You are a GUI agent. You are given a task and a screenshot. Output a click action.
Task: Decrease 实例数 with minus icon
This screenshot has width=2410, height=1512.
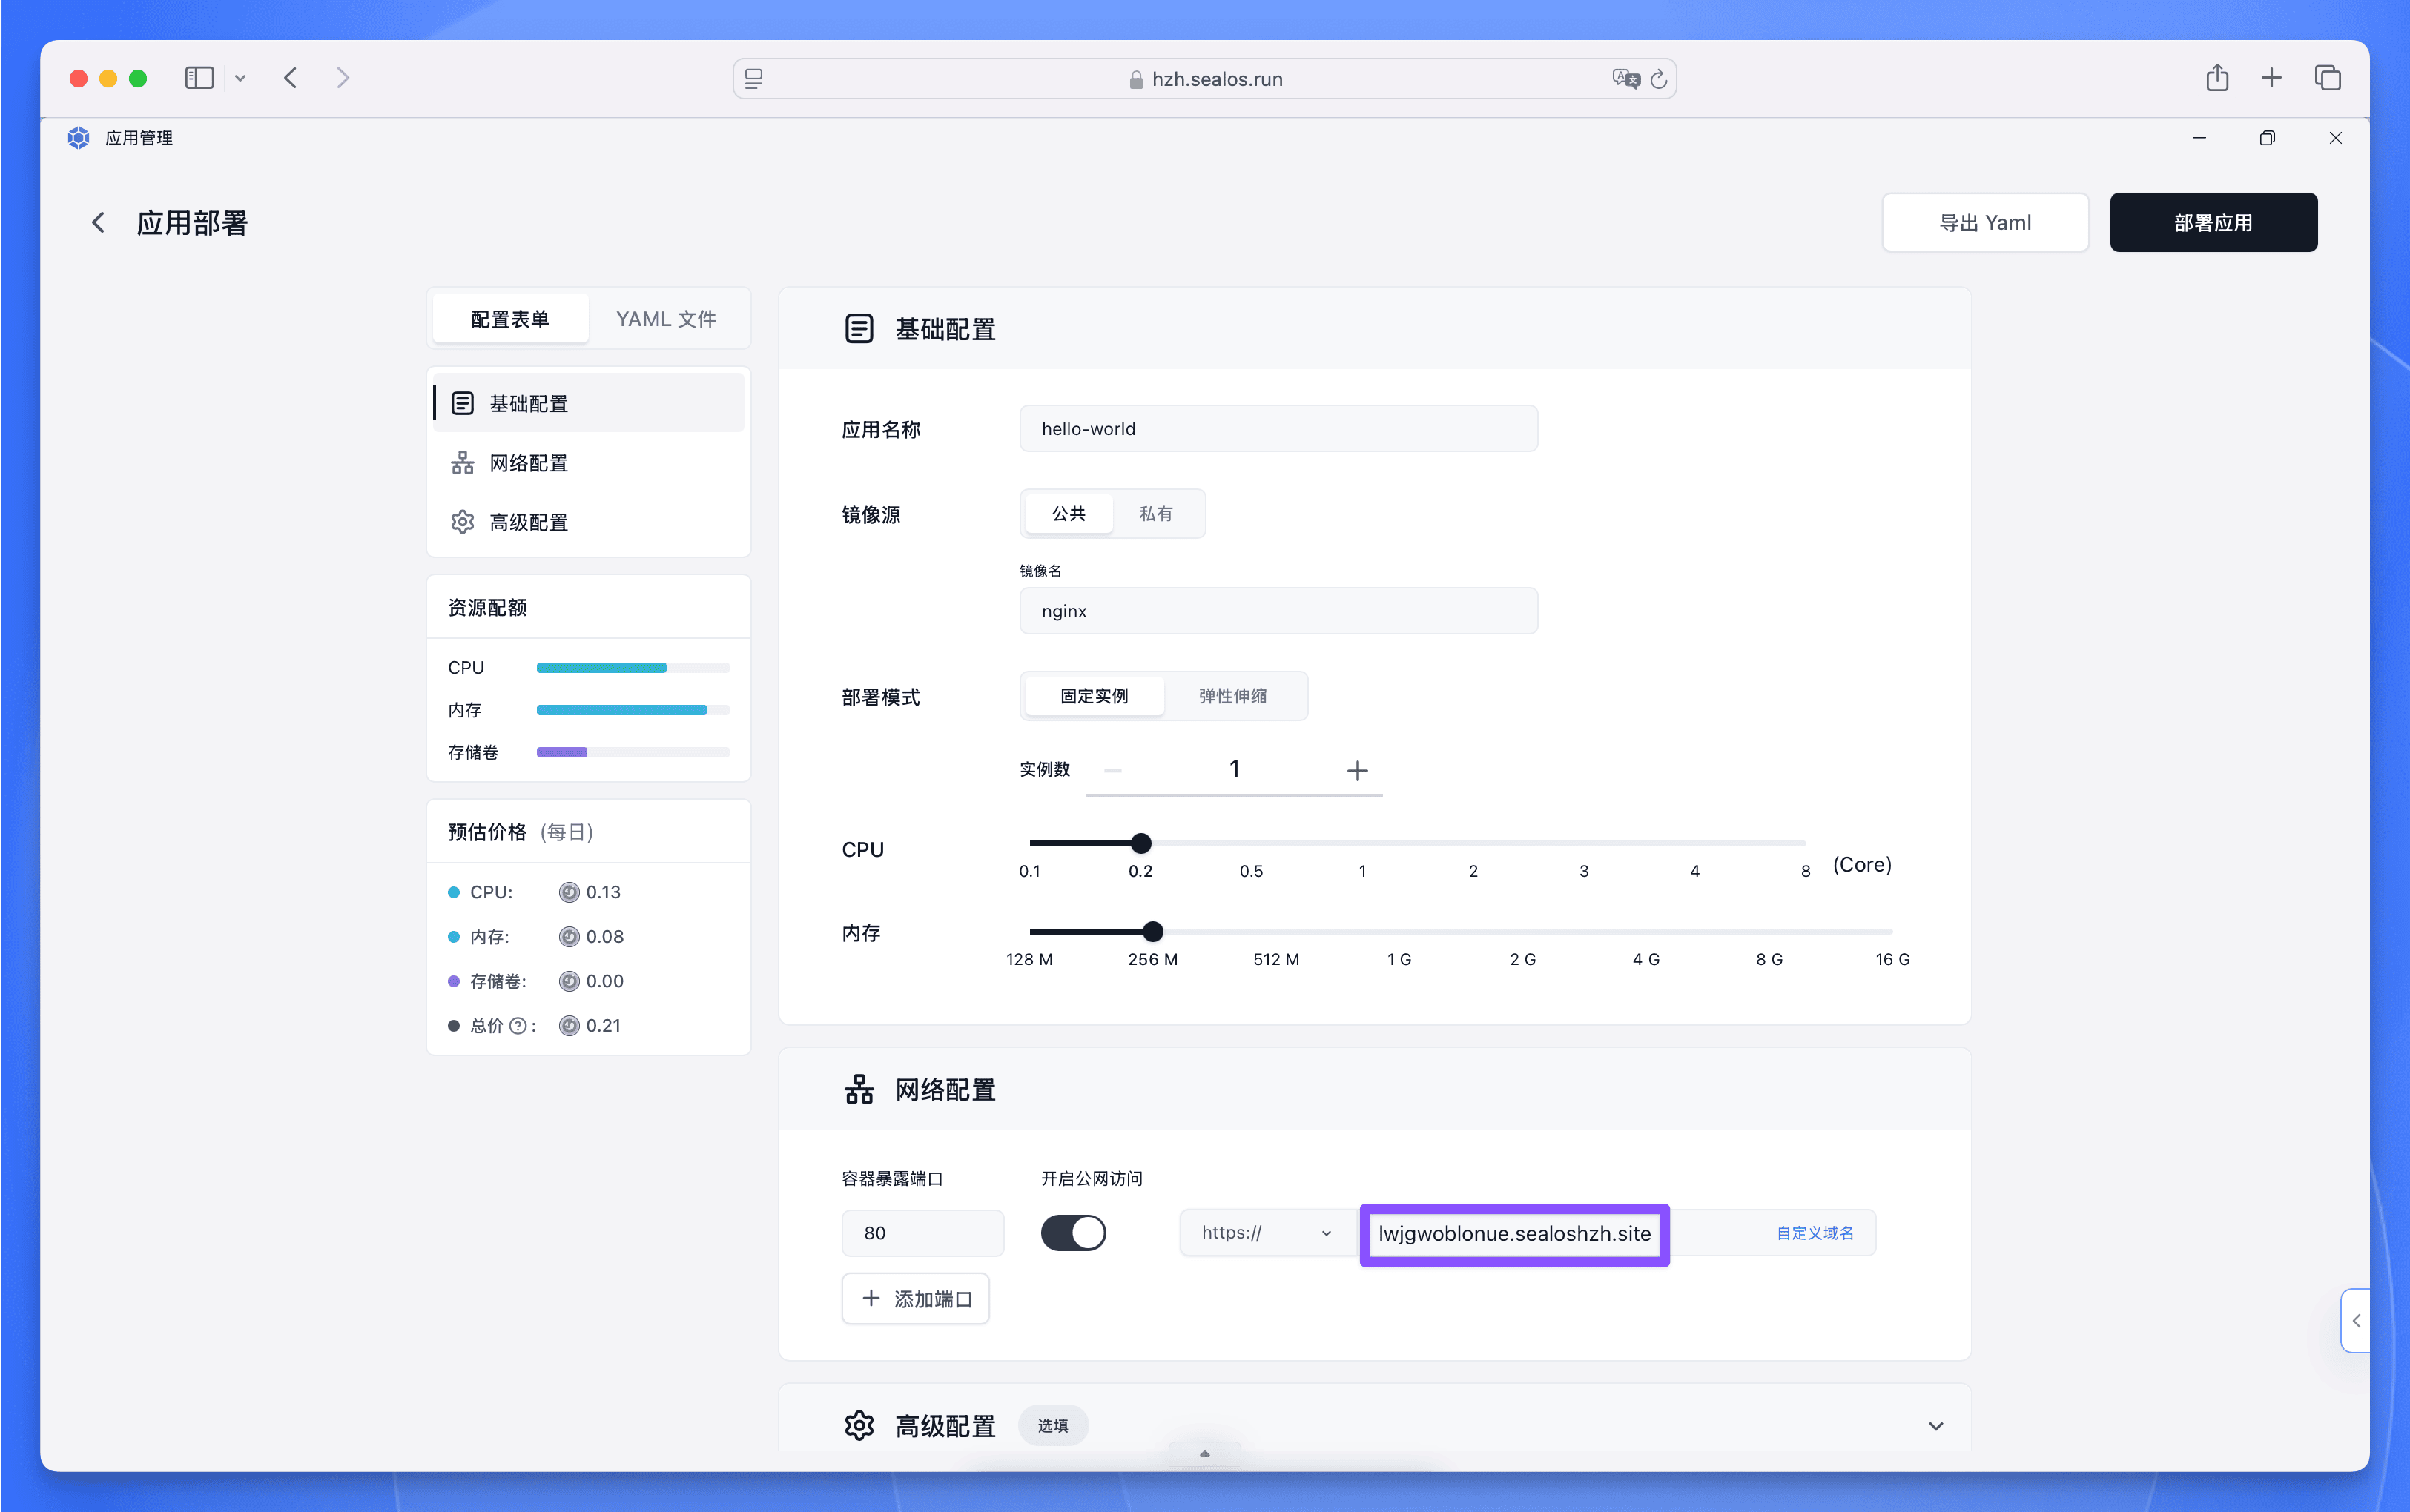coord(1112,770)
